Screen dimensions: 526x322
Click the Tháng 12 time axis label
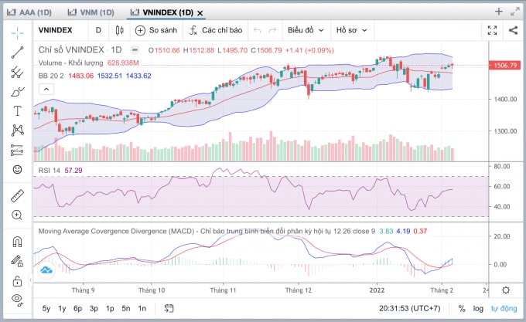tap(299, 290)
